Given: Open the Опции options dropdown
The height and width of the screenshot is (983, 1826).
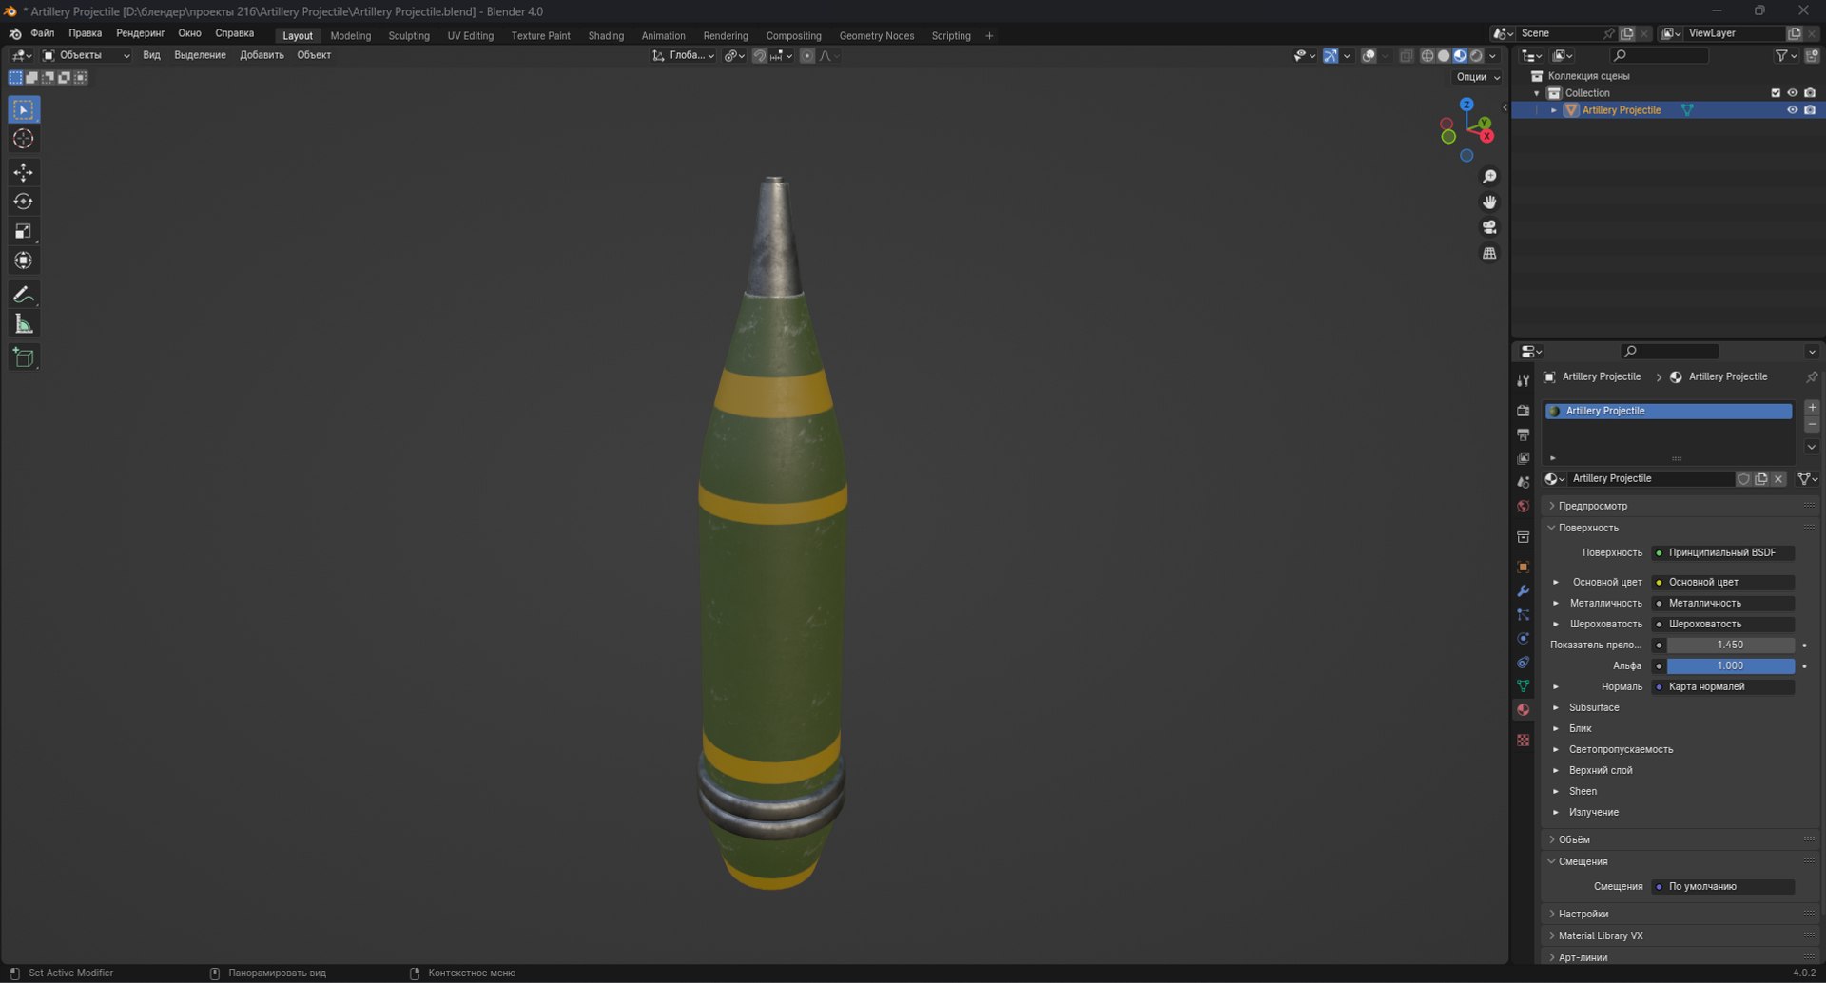Looking at the screenshot, I should pyautogui.click(x=1478, y=77).
